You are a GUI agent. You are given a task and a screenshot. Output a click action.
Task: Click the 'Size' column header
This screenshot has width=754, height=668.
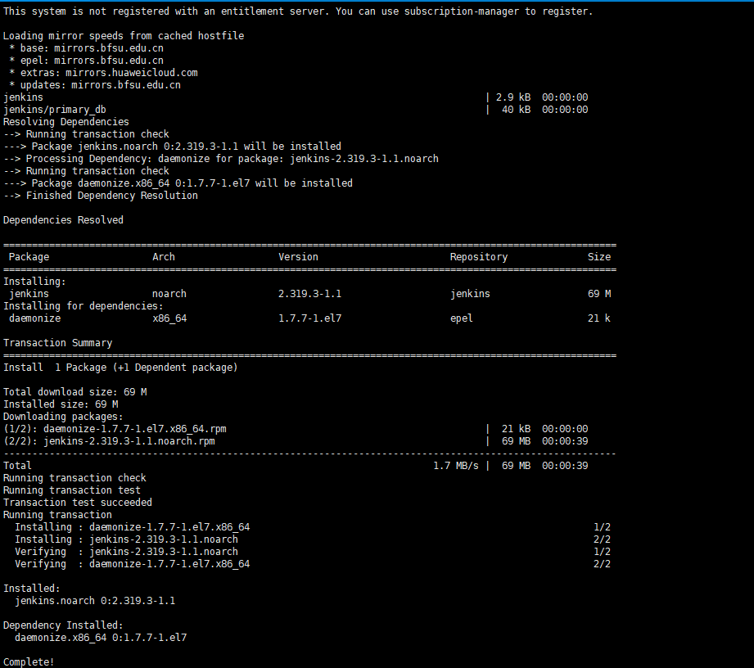pyautogui.click(x=599, y=257)
